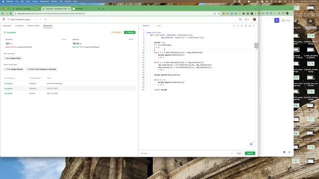The image size is (319, 179).
Task: Click the Apple menu icon
Action: (x=3, y=1)
